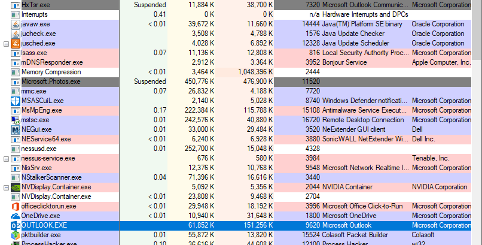Click the mstsc.exe Remote Desktop icon
Image resolution: width=482 pixels, height=245 pixels.
pyautogui.click(x=16, y=120)
